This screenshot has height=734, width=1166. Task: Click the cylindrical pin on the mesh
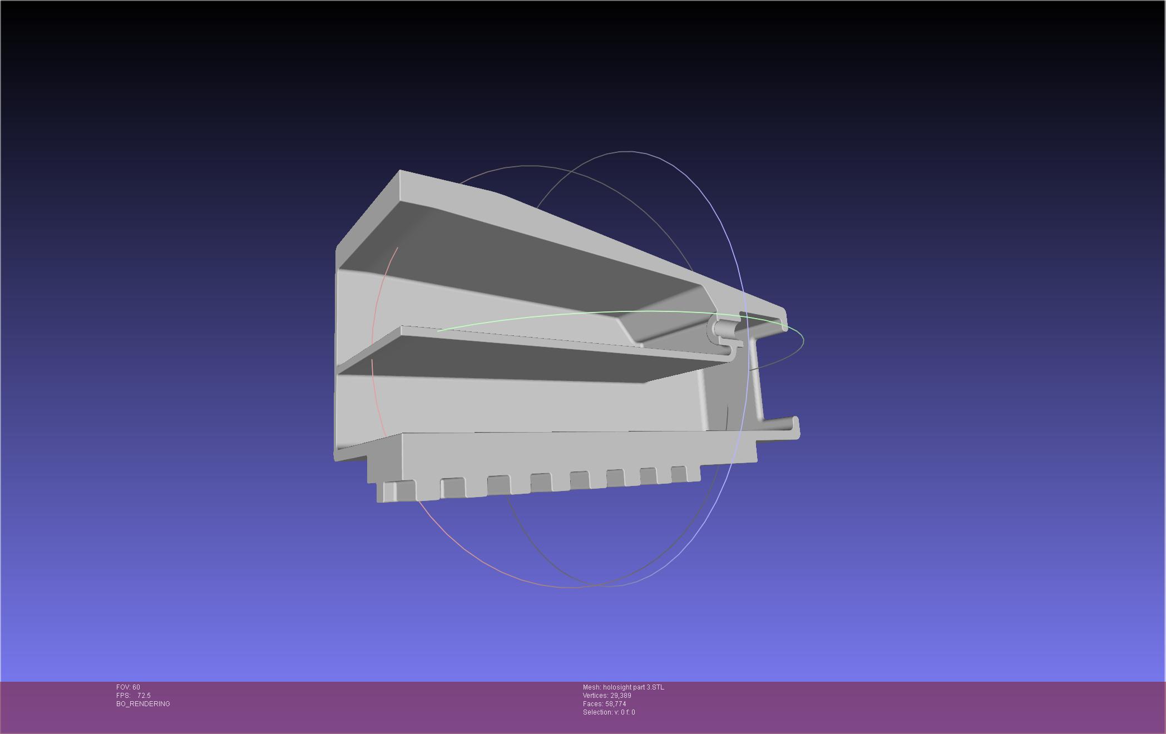pyautogui.click(x=724, y=328)
